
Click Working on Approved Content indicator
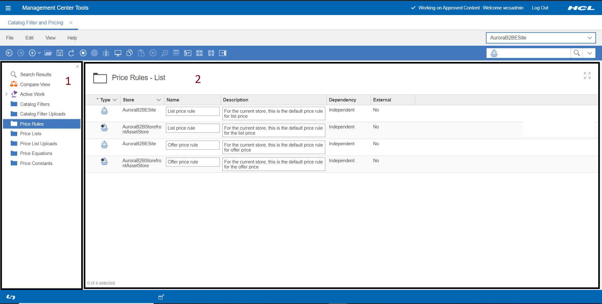click(445, 8)
